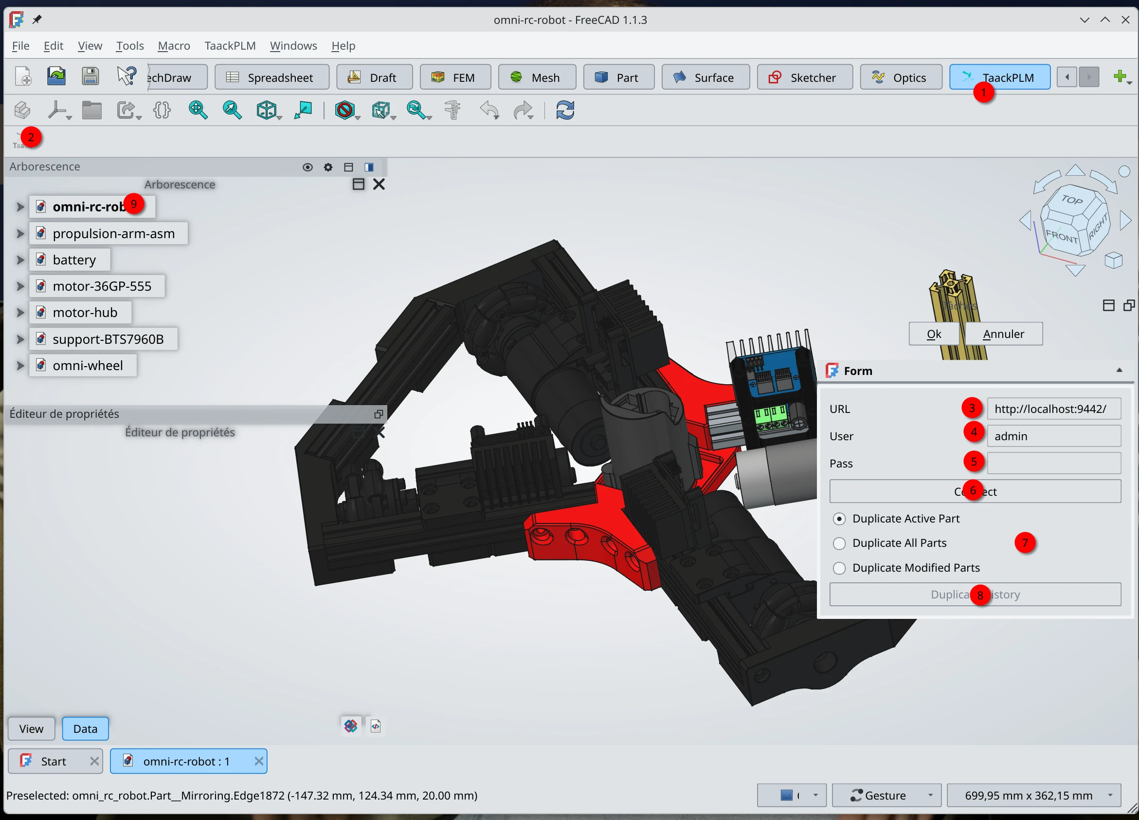Screen dimensions: 1139x820
Task: Select the Data properties tab
Action: click(85, 728)
